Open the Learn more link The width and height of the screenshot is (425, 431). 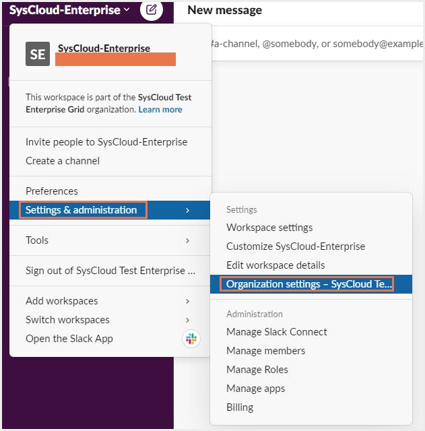[x=160, y=110]
